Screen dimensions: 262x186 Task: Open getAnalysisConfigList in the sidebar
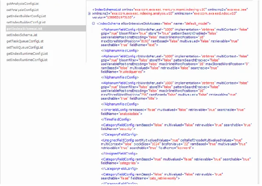coord(22,3)
